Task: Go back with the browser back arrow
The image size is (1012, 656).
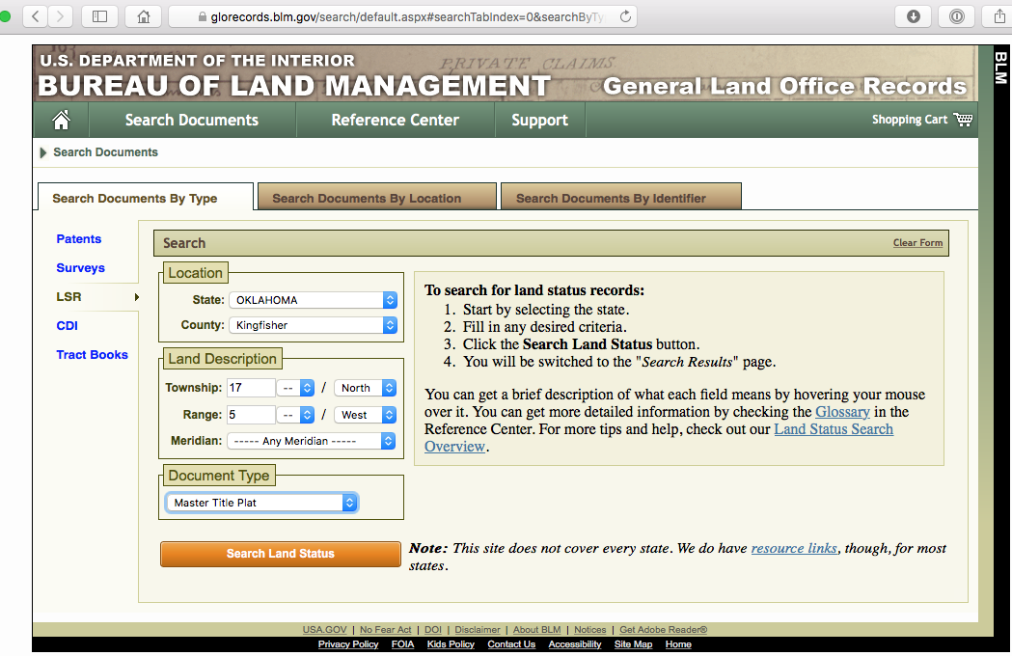Action: click(36, 16)
